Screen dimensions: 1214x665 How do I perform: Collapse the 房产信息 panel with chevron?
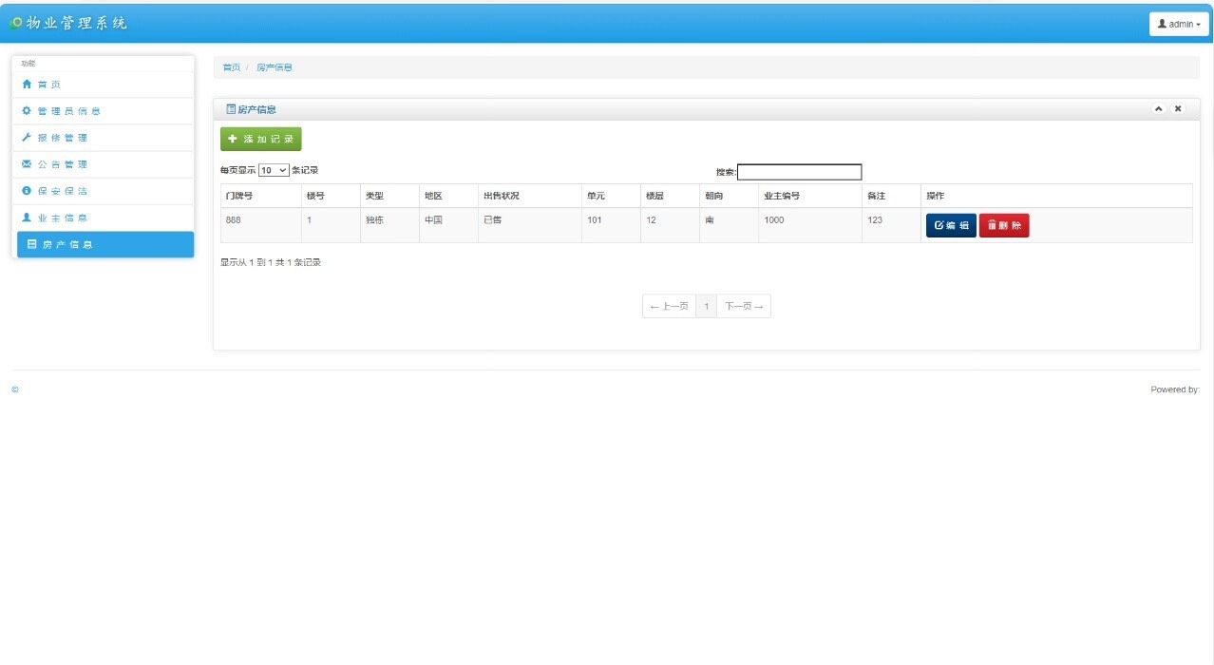1159,109
